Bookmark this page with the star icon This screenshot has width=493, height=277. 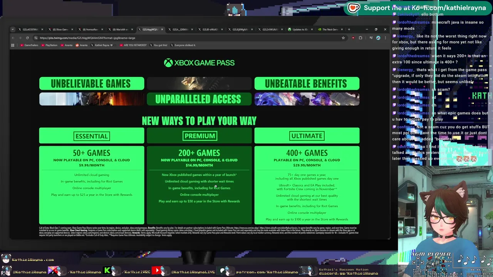click(x=343, y=38)
